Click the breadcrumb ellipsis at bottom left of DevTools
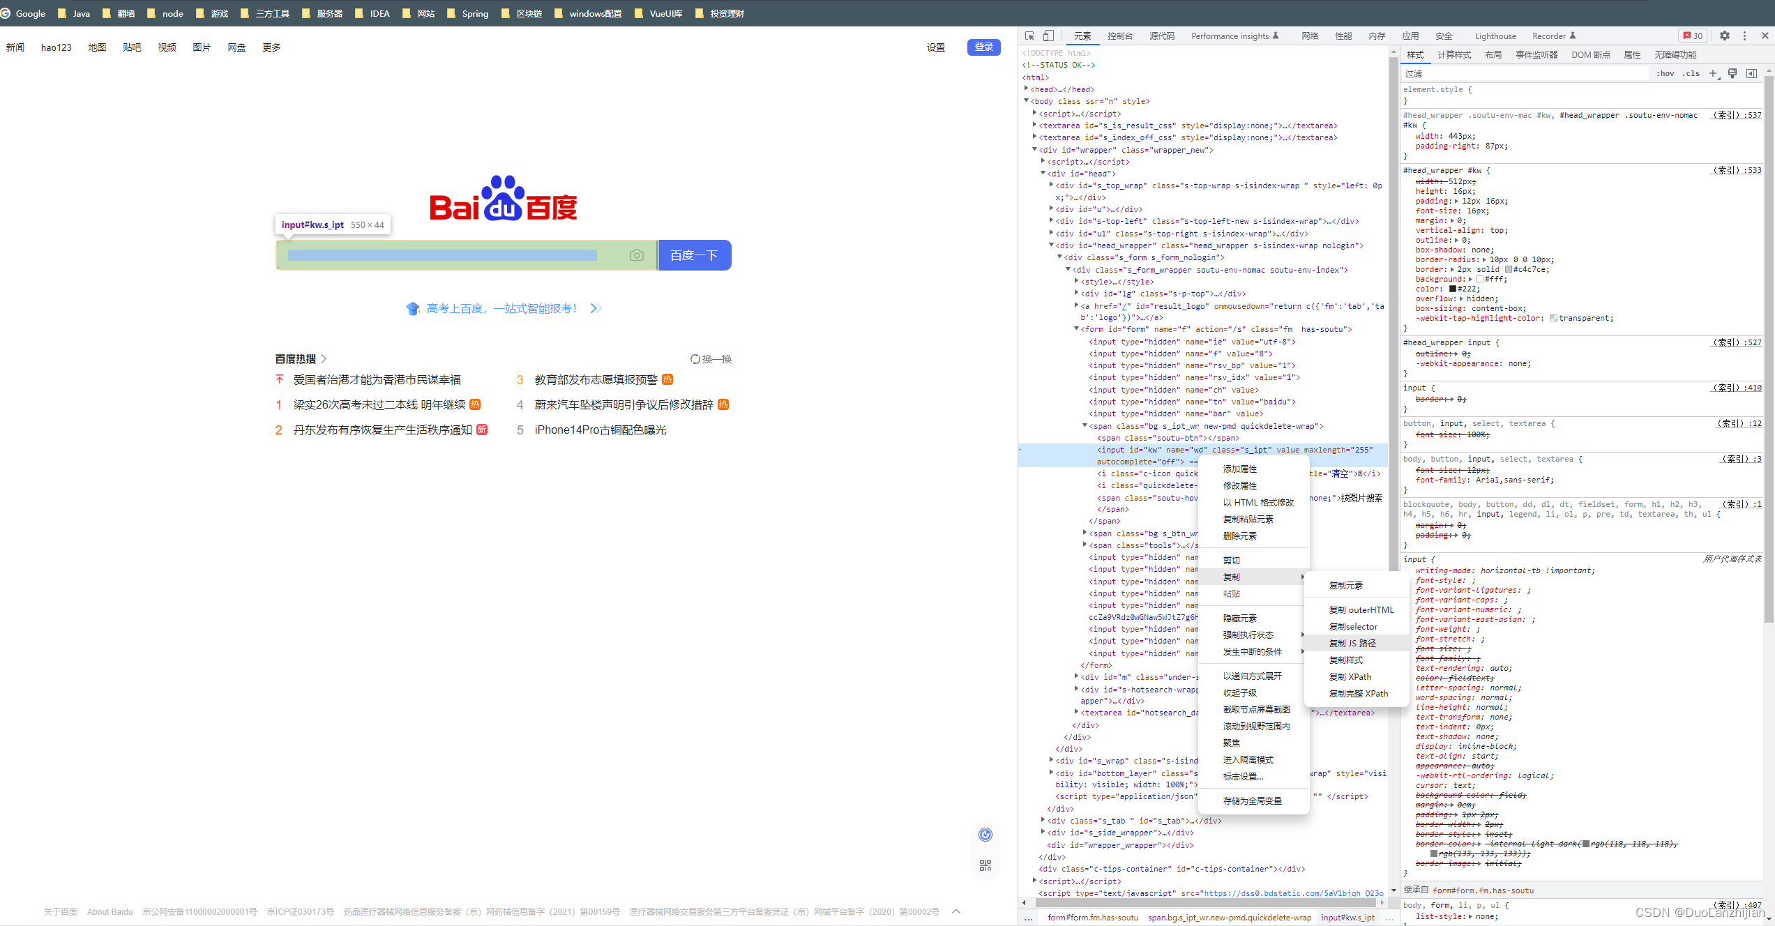 (x=1029, y=918)
